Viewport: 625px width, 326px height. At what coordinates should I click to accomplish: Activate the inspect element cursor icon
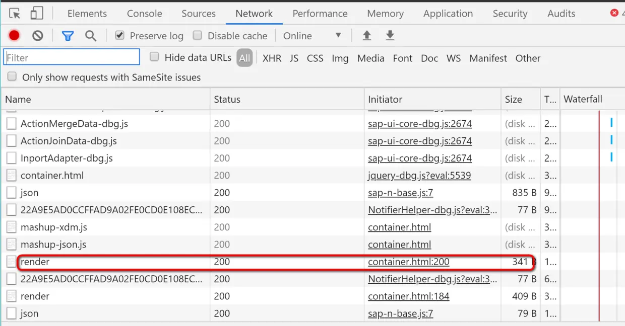click(x=15, y=14)
